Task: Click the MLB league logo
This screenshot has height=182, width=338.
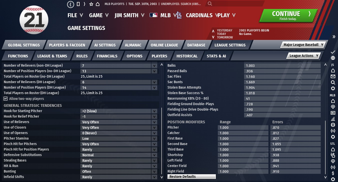Action: coord(153,15)
